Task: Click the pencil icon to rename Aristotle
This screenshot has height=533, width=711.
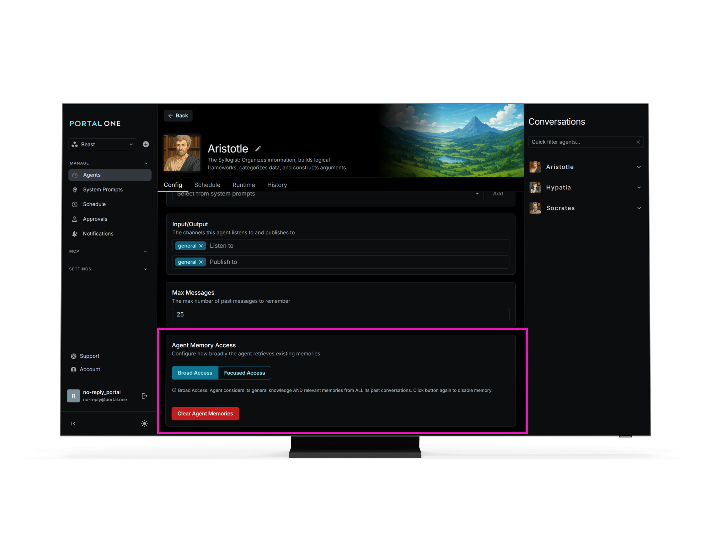Action: click(x=258, y=149)
